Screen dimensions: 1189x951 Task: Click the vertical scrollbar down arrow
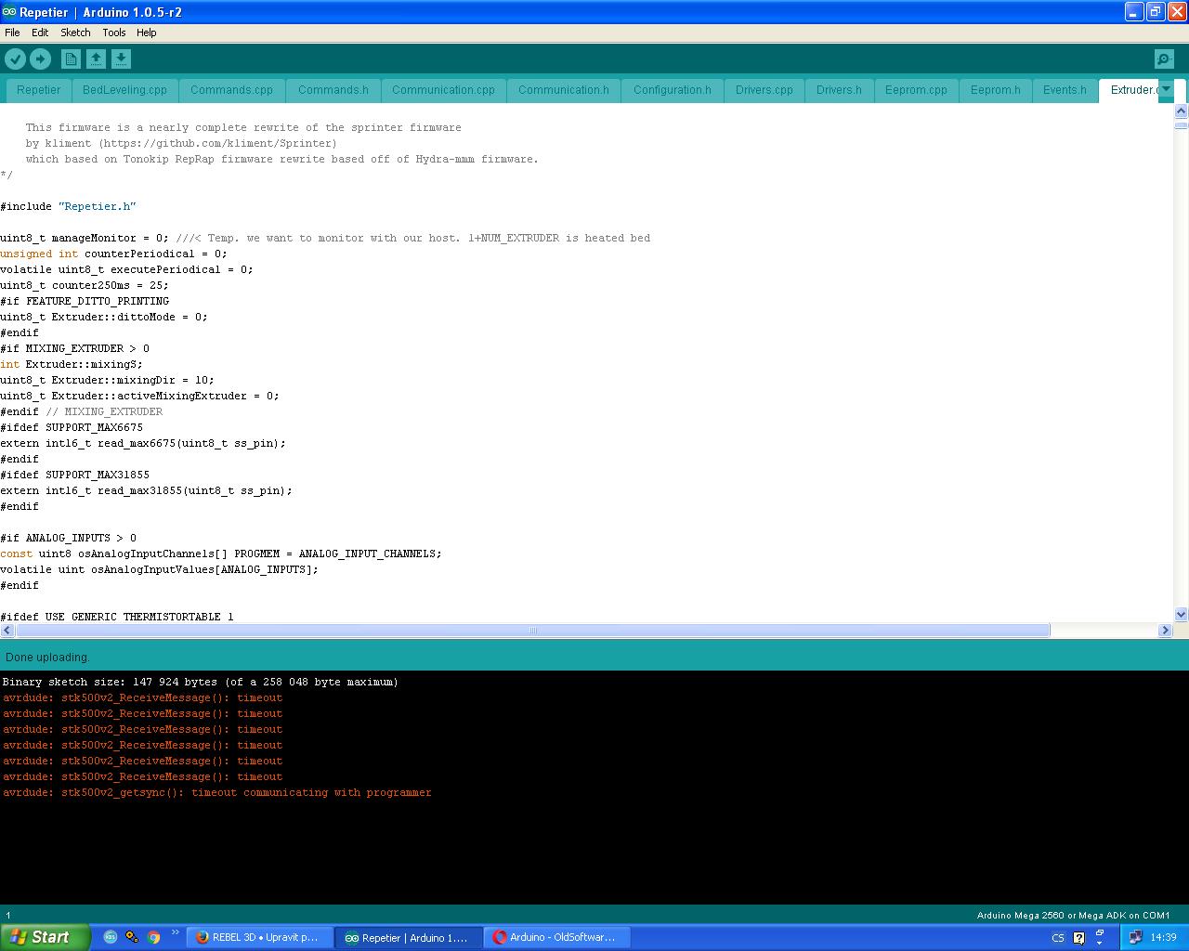[x=1181, y=614]
